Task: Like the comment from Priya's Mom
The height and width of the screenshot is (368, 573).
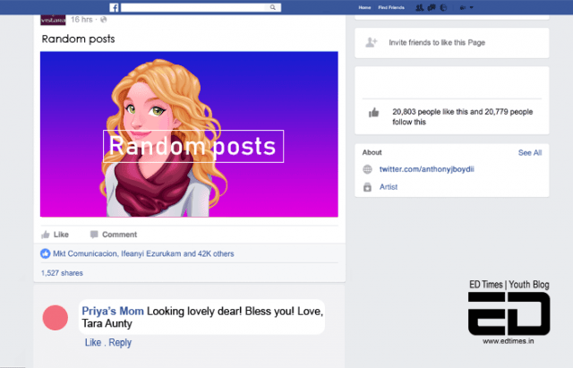Action: point(93,342)
